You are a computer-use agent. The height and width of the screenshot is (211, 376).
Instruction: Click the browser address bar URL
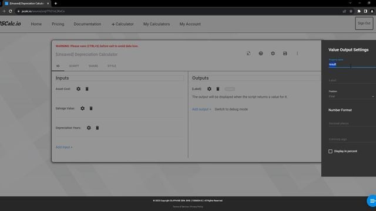(x=43, y=11)
